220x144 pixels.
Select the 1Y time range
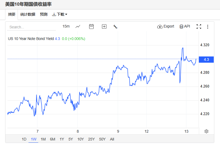(x=62, y=139)
